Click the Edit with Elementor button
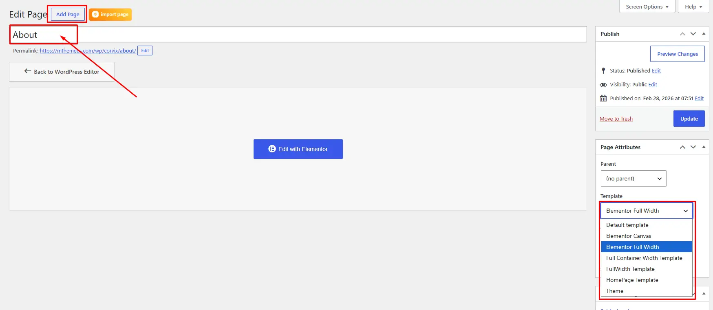Screen dimensions: 713x310 [298, 149]
